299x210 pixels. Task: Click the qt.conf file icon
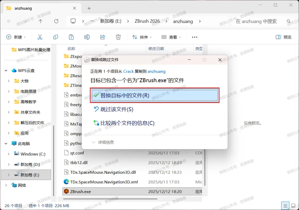tap(66, 153)
